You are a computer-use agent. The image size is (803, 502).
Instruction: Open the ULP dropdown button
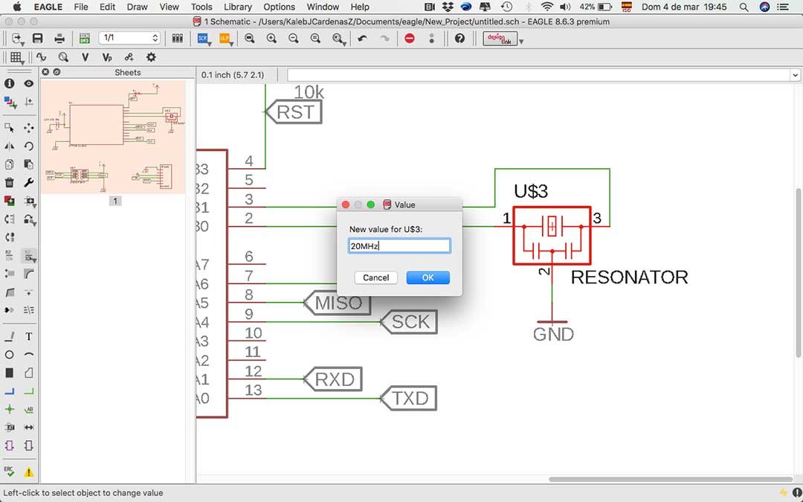click(226, 39)
